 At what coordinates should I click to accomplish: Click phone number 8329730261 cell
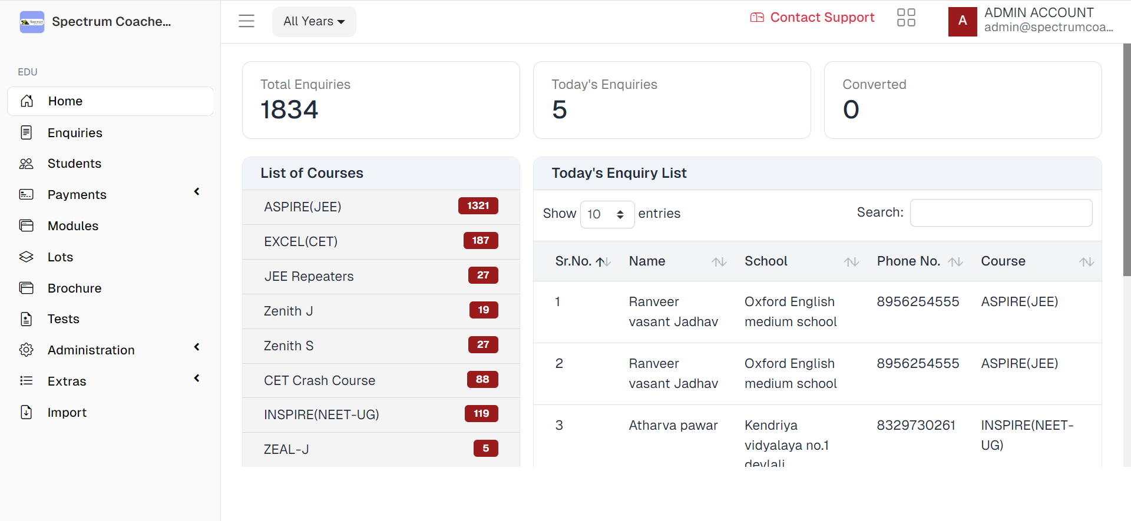click(916, 426)
